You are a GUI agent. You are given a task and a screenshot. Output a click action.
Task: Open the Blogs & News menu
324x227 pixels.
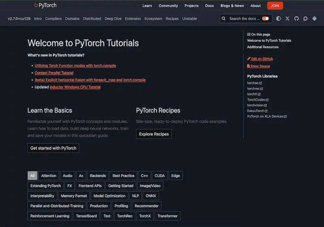point(232,6)
